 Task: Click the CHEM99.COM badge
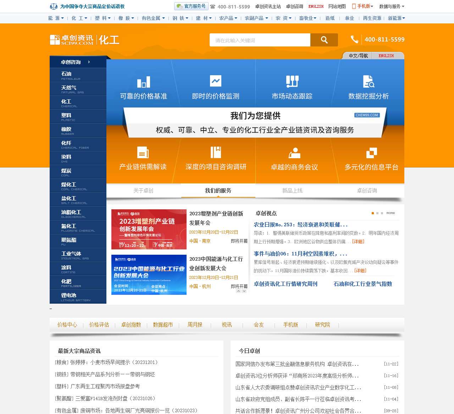367,115
